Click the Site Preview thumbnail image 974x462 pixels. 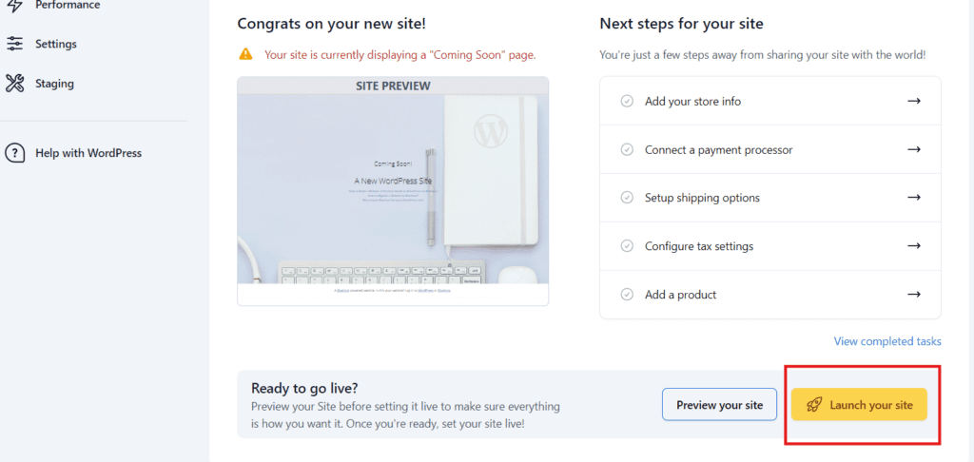click(393, 191)
